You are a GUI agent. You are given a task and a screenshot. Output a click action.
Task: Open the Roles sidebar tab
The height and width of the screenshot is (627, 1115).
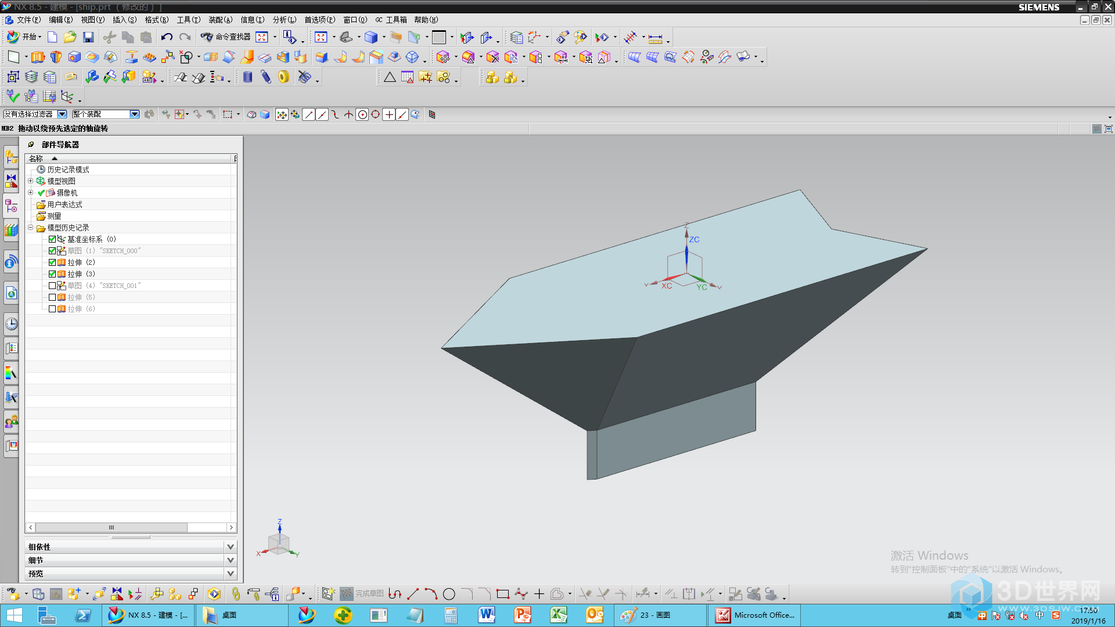(11, 421)
